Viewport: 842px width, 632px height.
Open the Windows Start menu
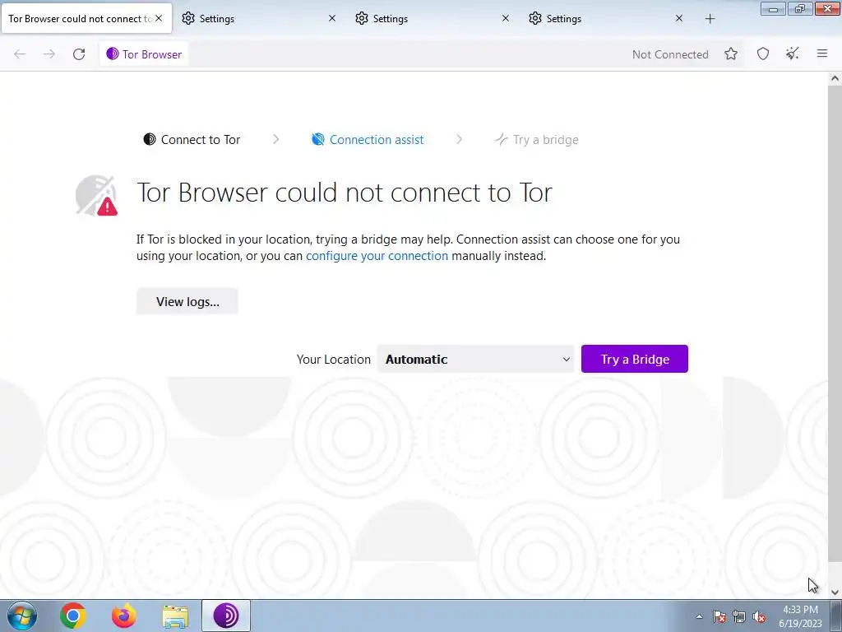[22, 616]
